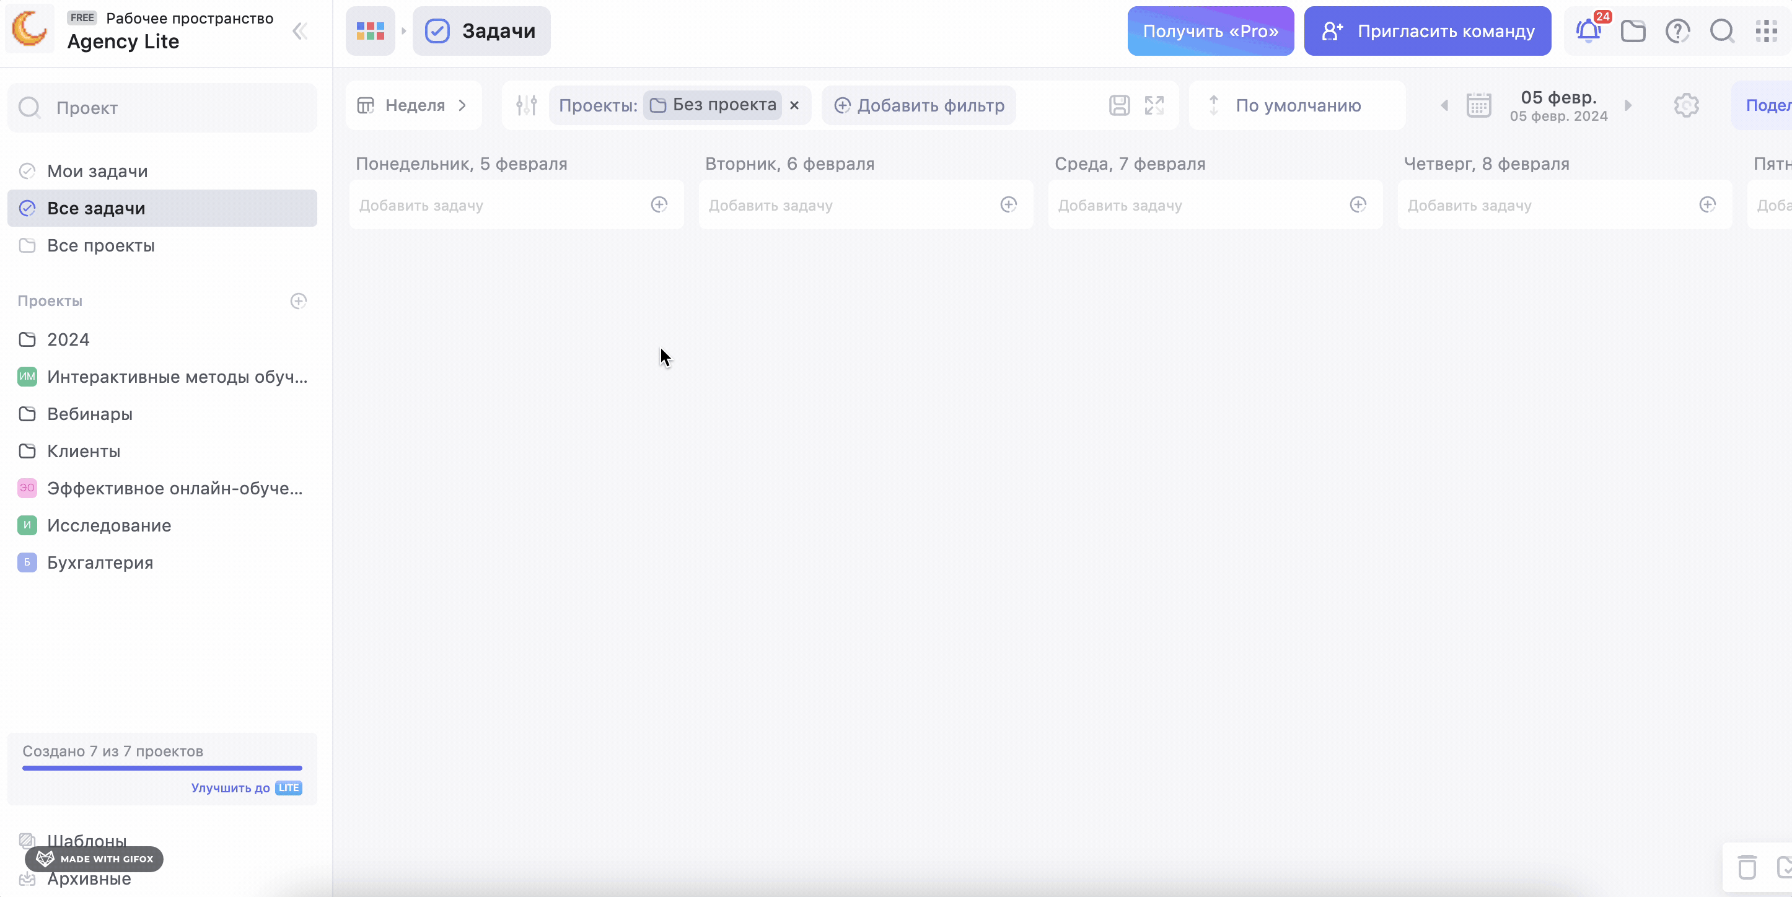This screenshot has width=1792, height=897.
Task: Click 'Добавить задачу' field under Monday
Action: point(516,204)
